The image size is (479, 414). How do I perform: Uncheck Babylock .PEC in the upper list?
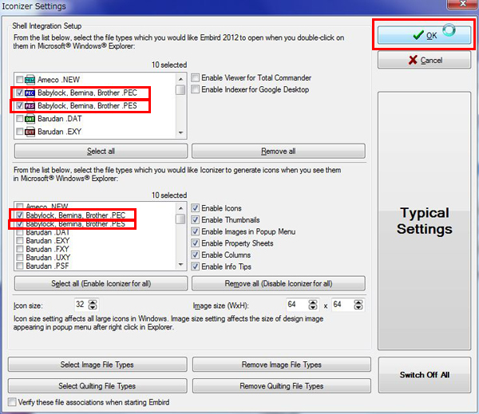pos(19,93)
